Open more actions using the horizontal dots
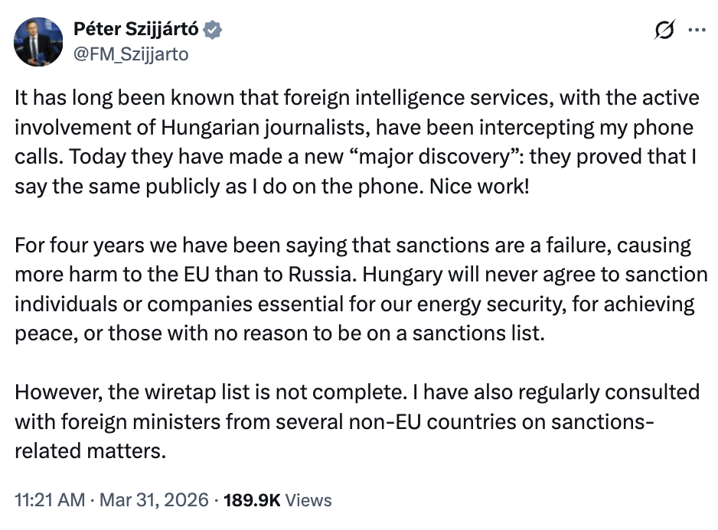Screen dimensions: 718x530 [x=698, y=28]
